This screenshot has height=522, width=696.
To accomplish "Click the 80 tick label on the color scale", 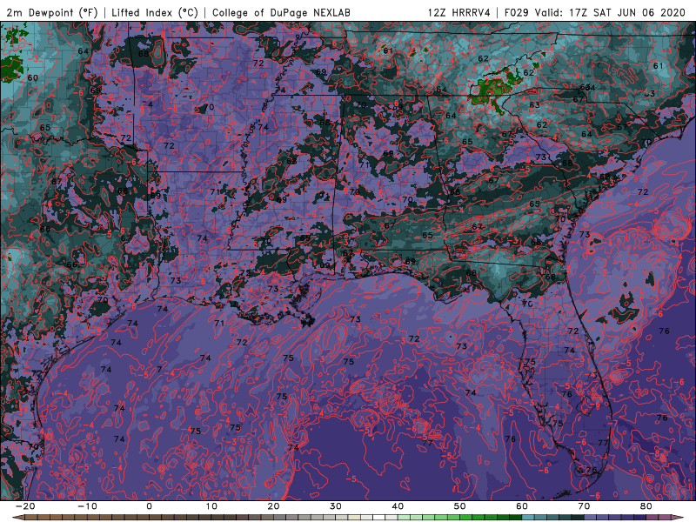I will click(646, 506).
